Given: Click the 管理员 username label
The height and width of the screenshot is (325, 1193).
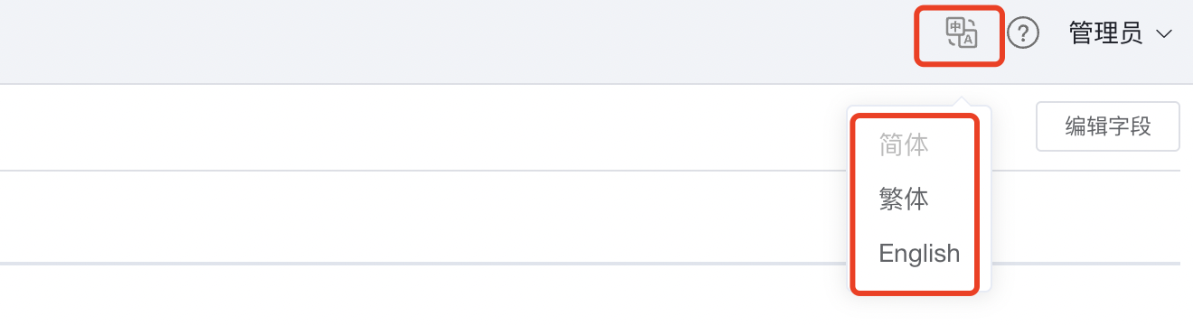Looking at the screenshot, I should click(x=1105, y=33).
